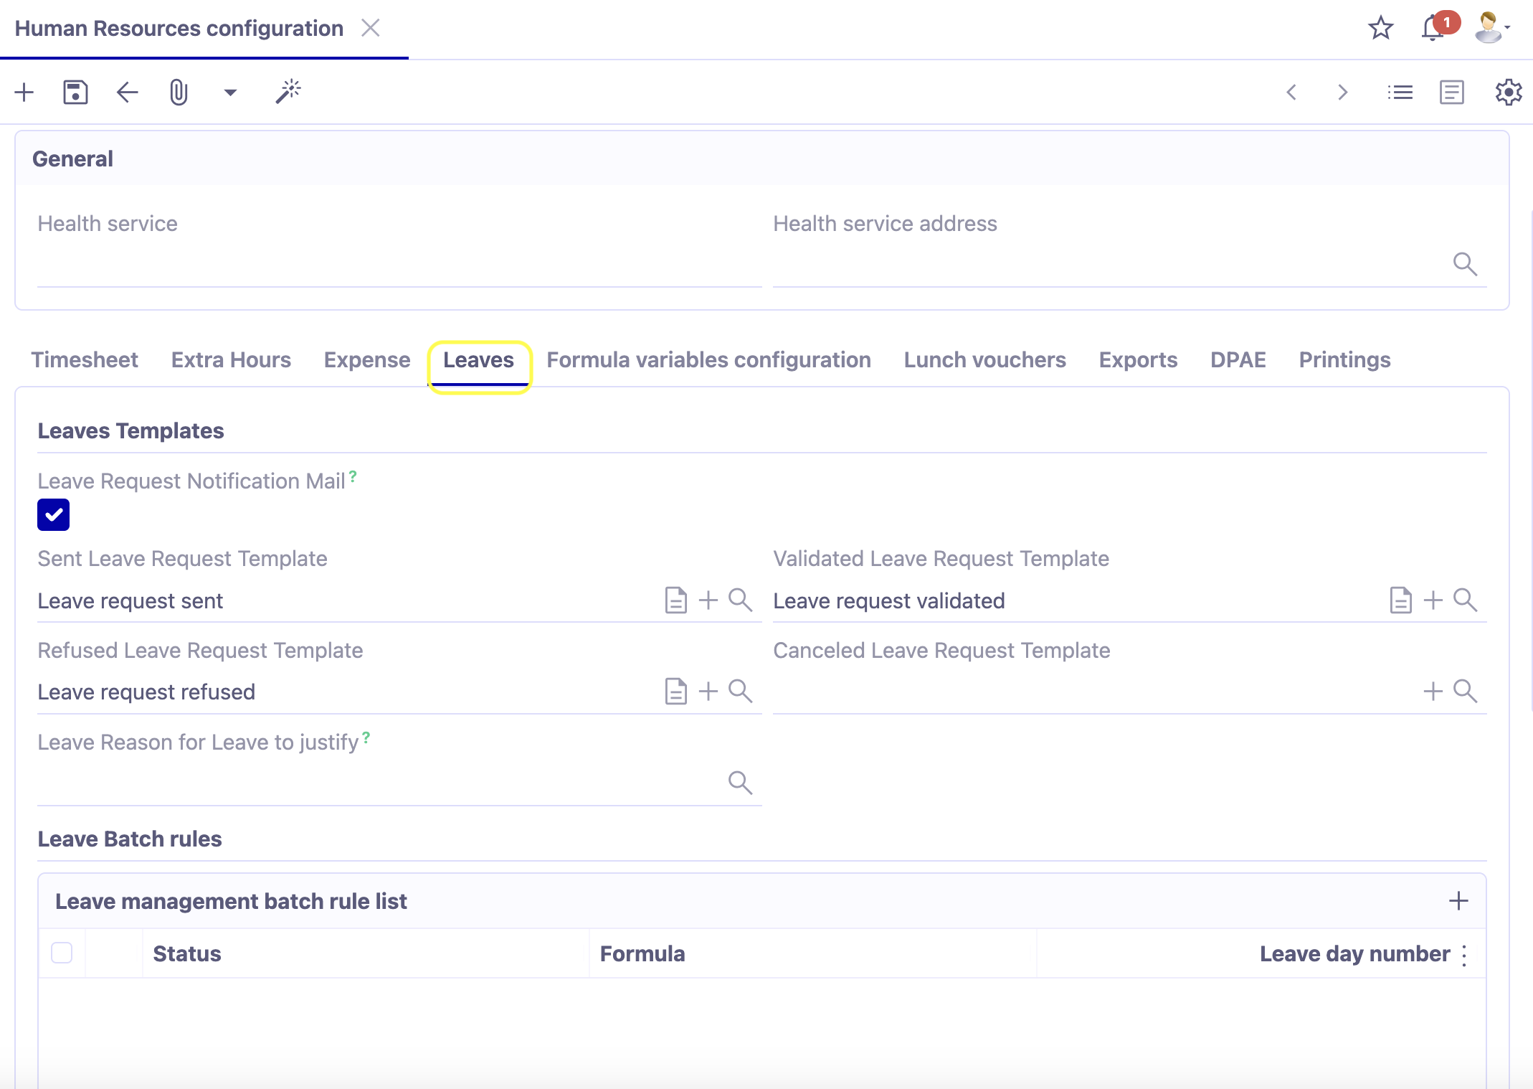Open the Leave request validated template document
1533x1089 pixels.
1400,600
